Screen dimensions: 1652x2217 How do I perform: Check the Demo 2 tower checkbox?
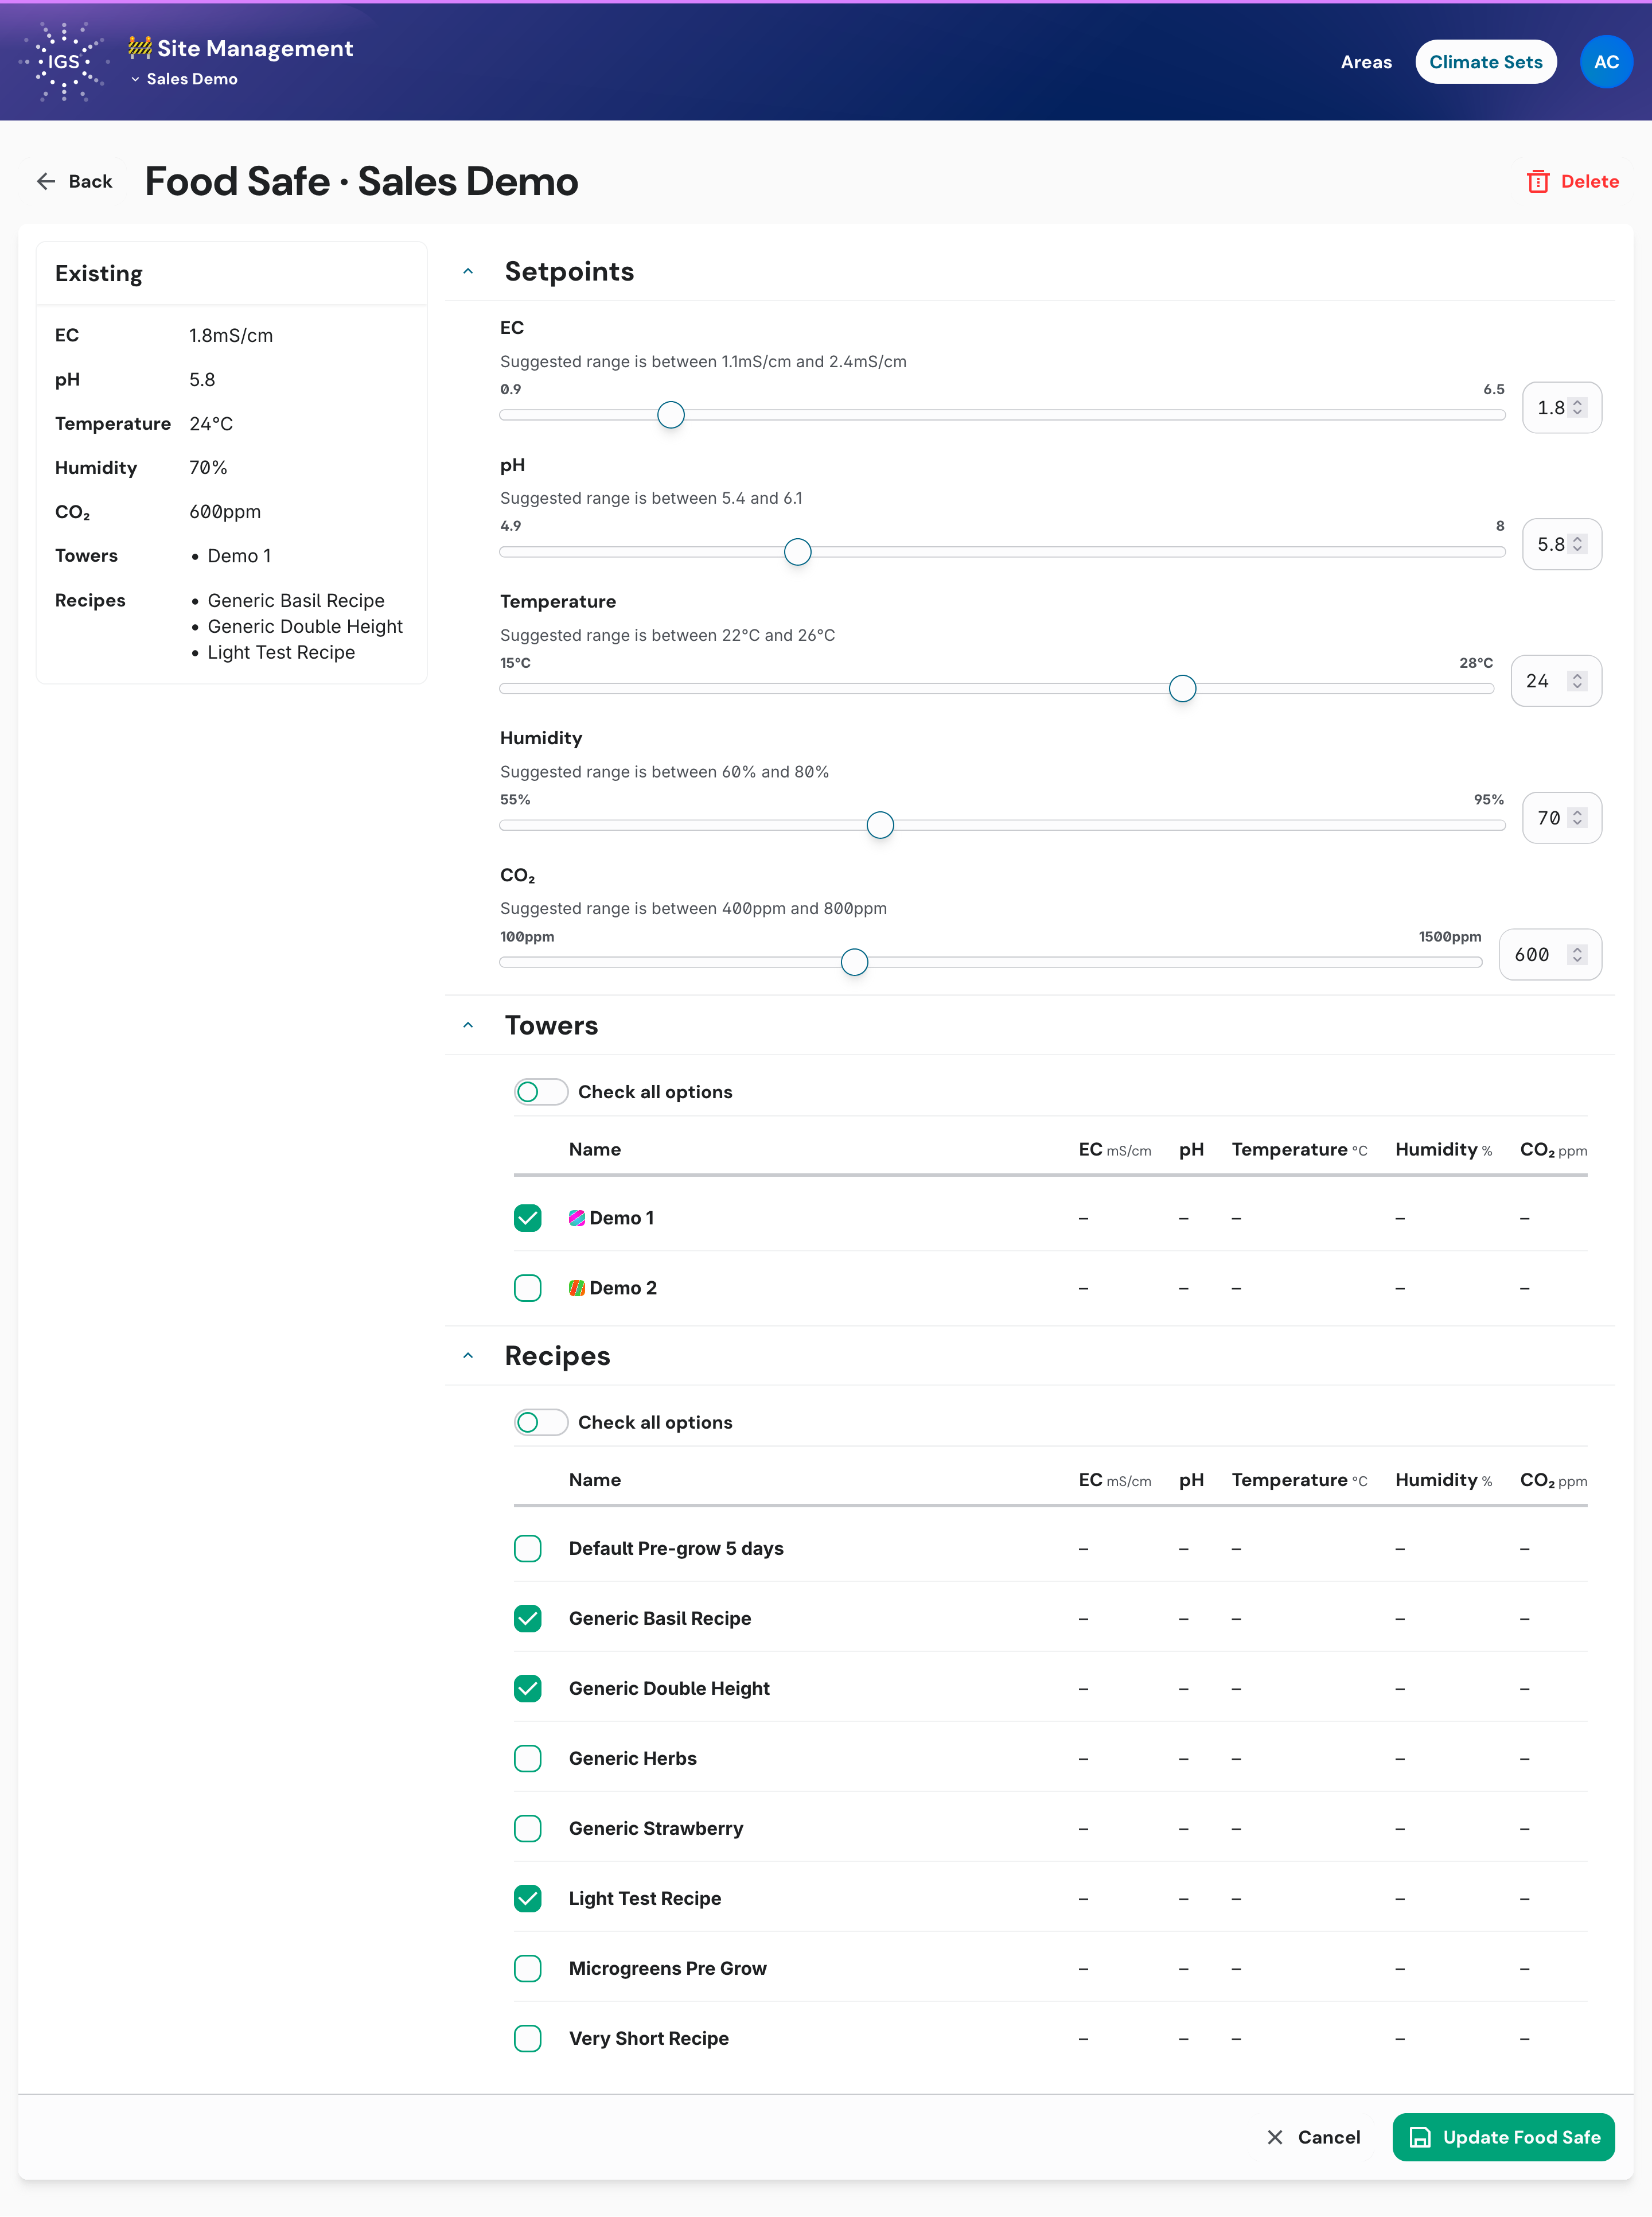point(528,1288)
